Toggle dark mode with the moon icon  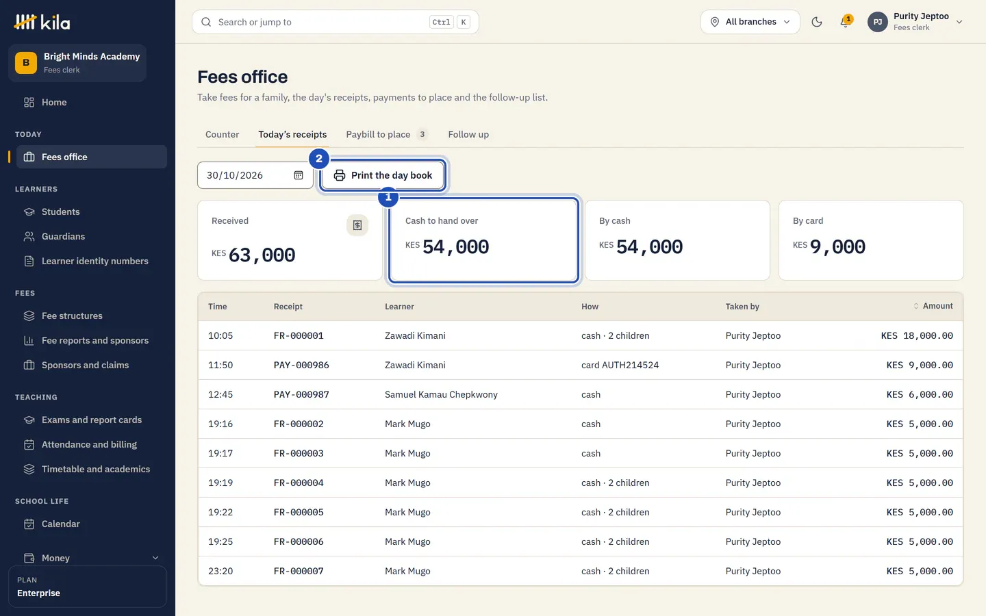817,22
